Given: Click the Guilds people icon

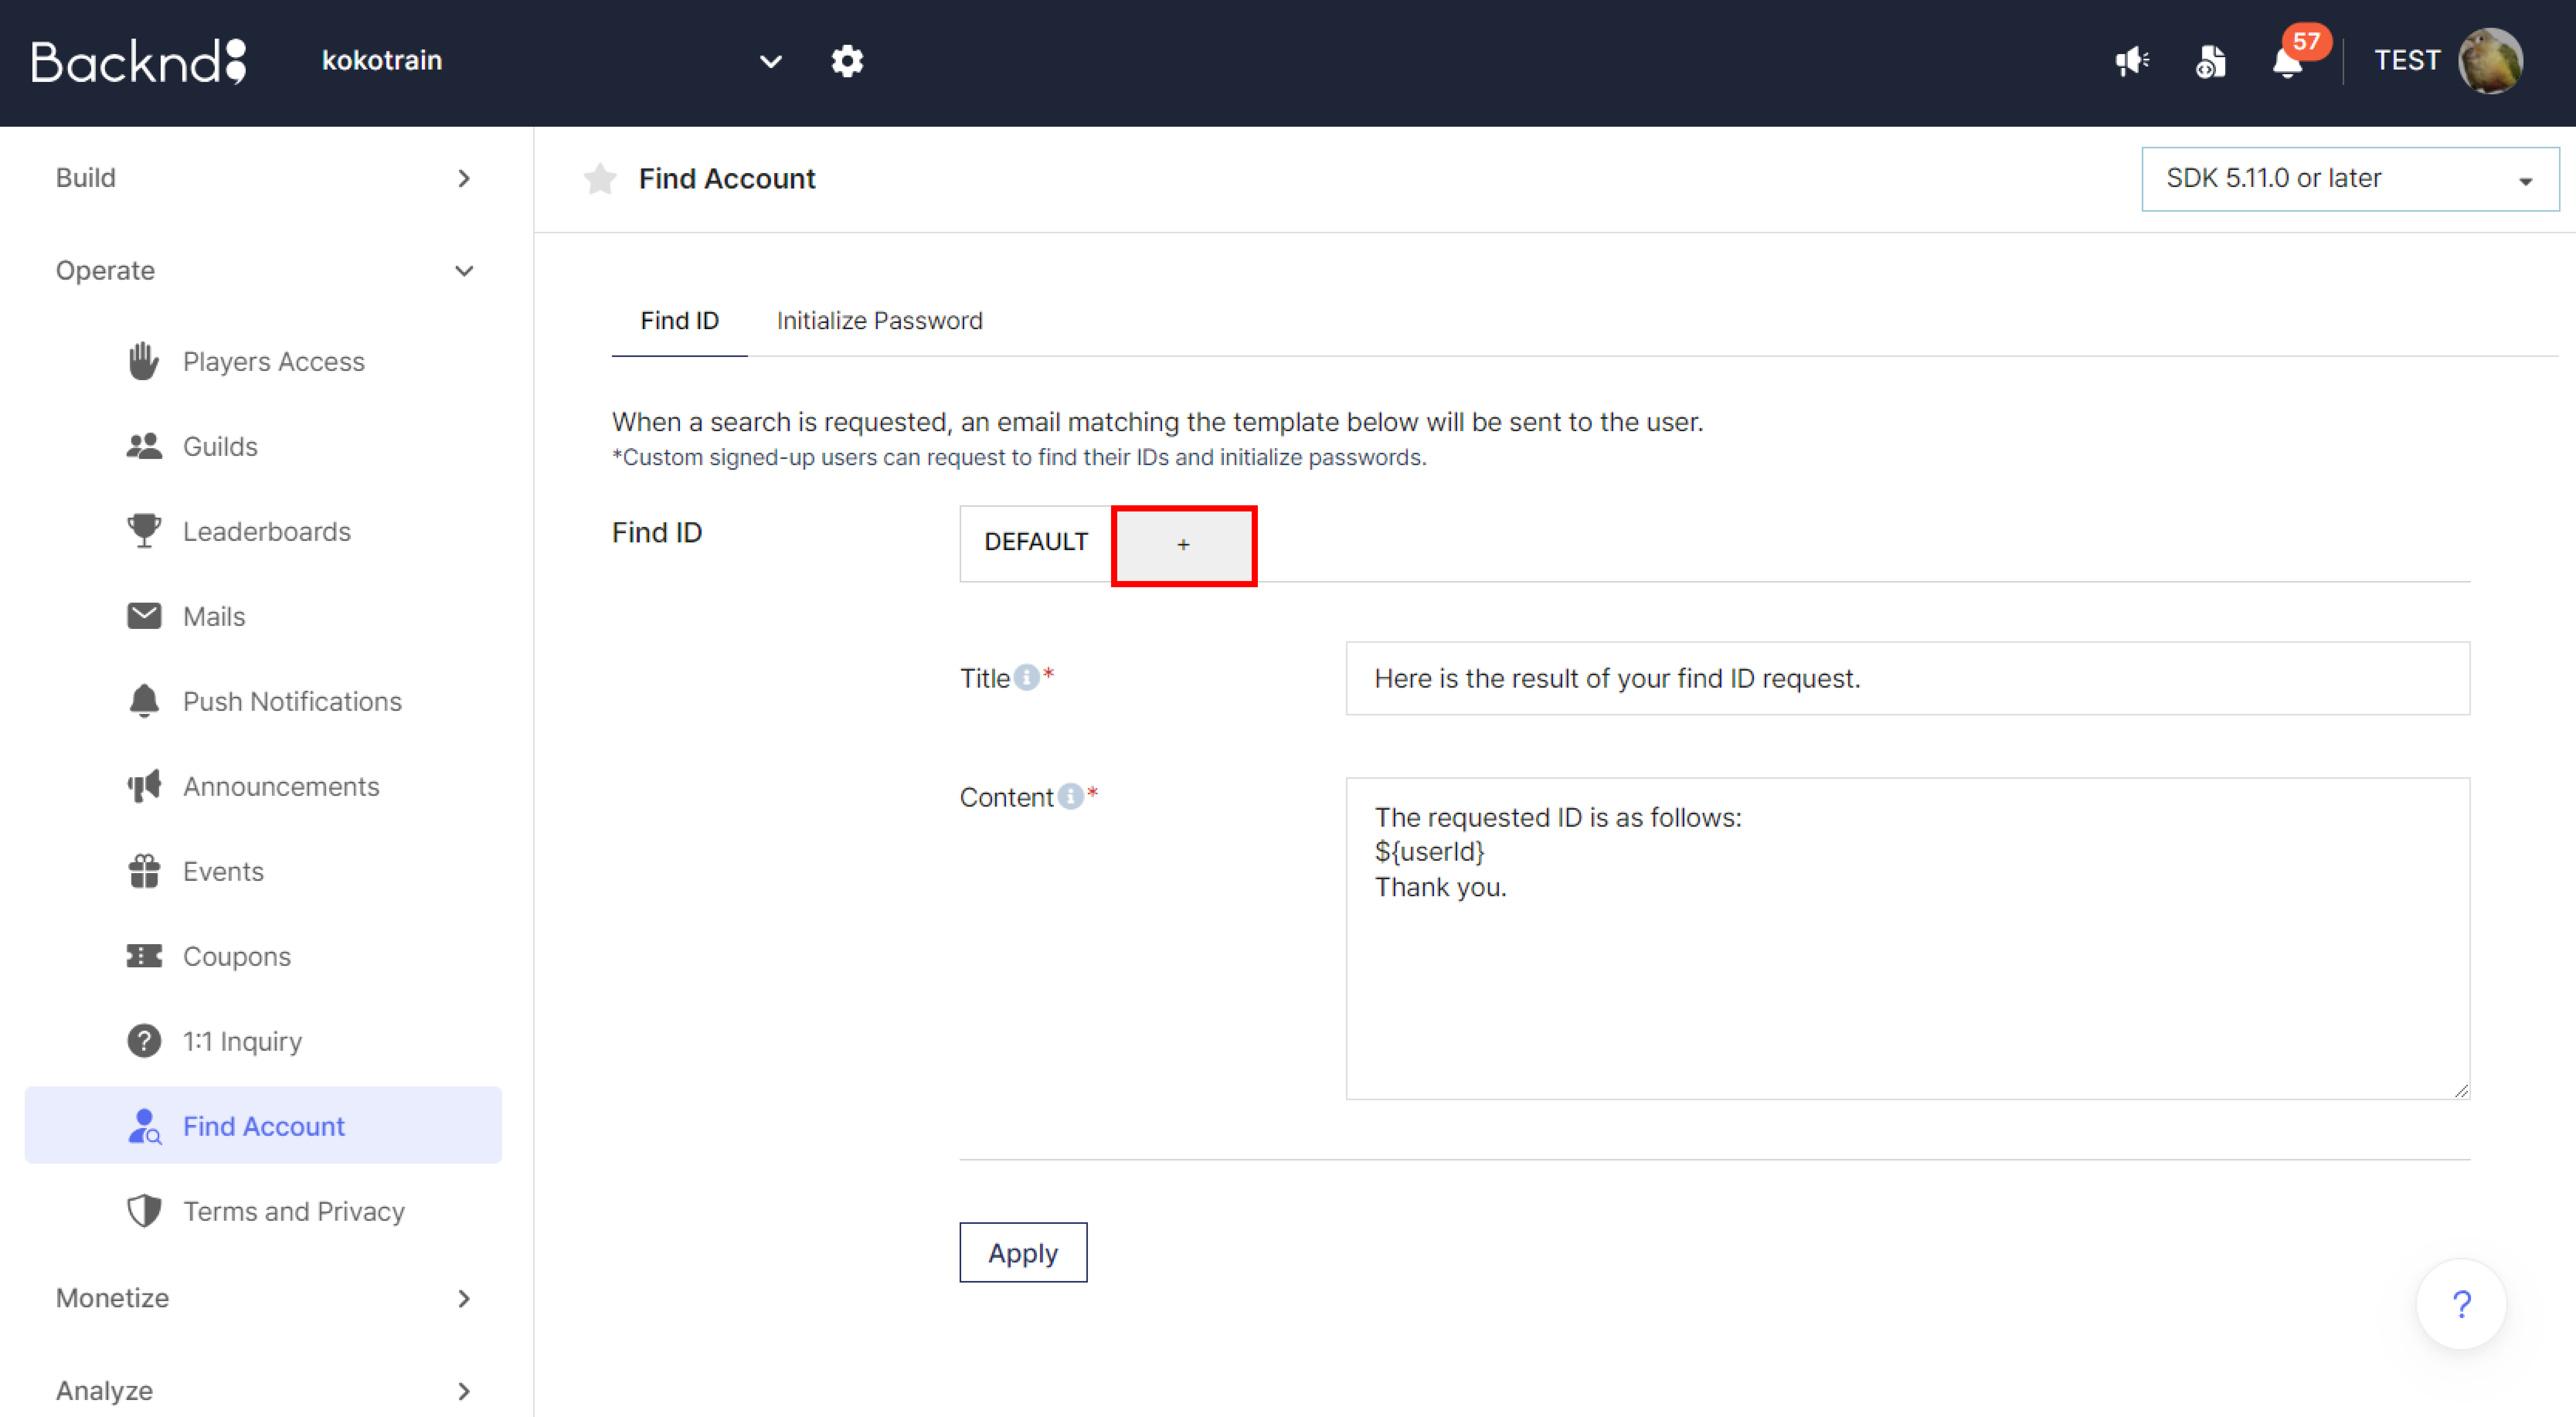Looking at the screenshot, I should pos(144,446).
